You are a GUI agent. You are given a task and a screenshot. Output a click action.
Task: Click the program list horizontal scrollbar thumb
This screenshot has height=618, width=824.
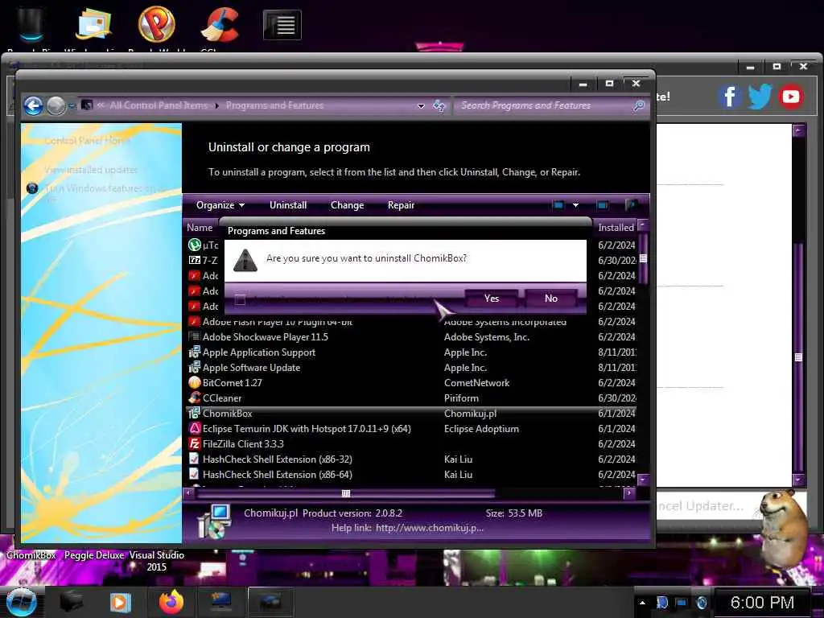(x=345, y=493)
